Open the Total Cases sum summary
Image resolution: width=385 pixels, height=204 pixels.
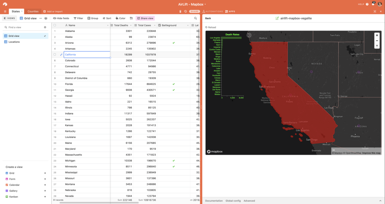pos(147,200)
